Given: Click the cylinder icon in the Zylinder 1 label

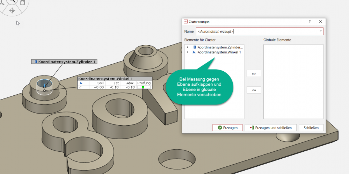Looking at the screenshot, I should 36,62.
